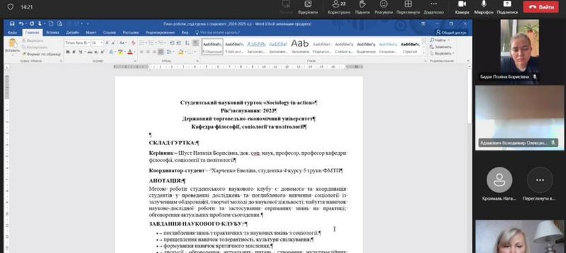The height and width of the screenshot is (253, 566).
Task: Switch to the Ссылки ribbon tab
Action: coord(110,33)
